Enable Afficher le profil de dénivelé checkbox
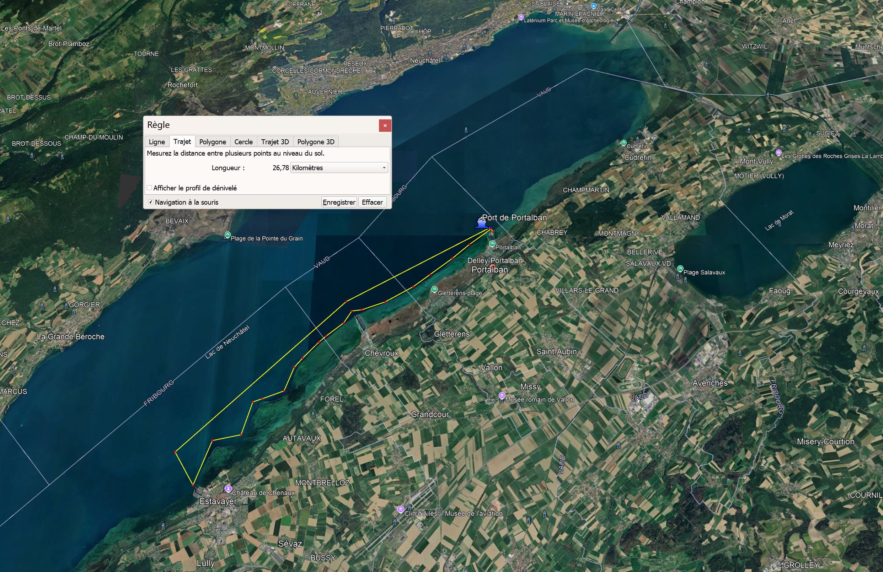 tap(150, 188)
